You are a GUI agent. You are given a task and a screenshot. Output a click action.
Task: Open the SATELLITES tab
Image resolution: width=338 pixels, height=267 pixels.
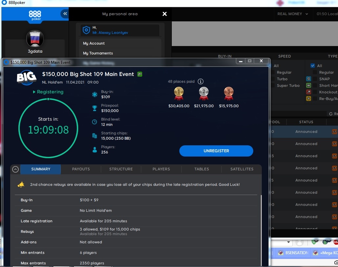coord(242,169)
